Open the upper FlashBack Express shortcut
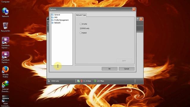This screenshot has height=107, width=190. point(5,43)
